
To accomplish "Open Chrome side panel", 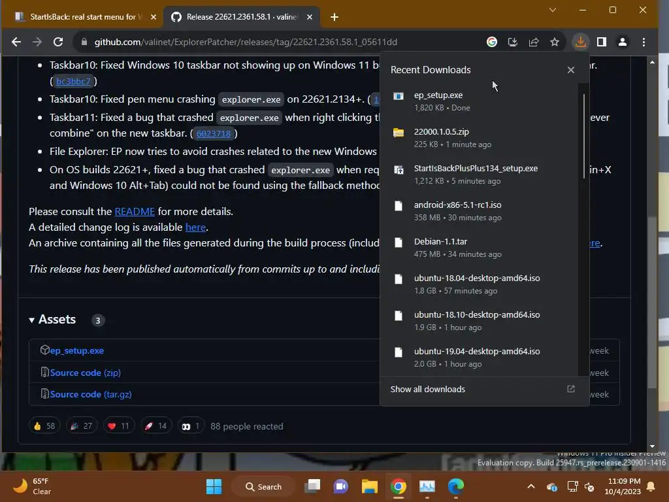I will pos(602,42).
